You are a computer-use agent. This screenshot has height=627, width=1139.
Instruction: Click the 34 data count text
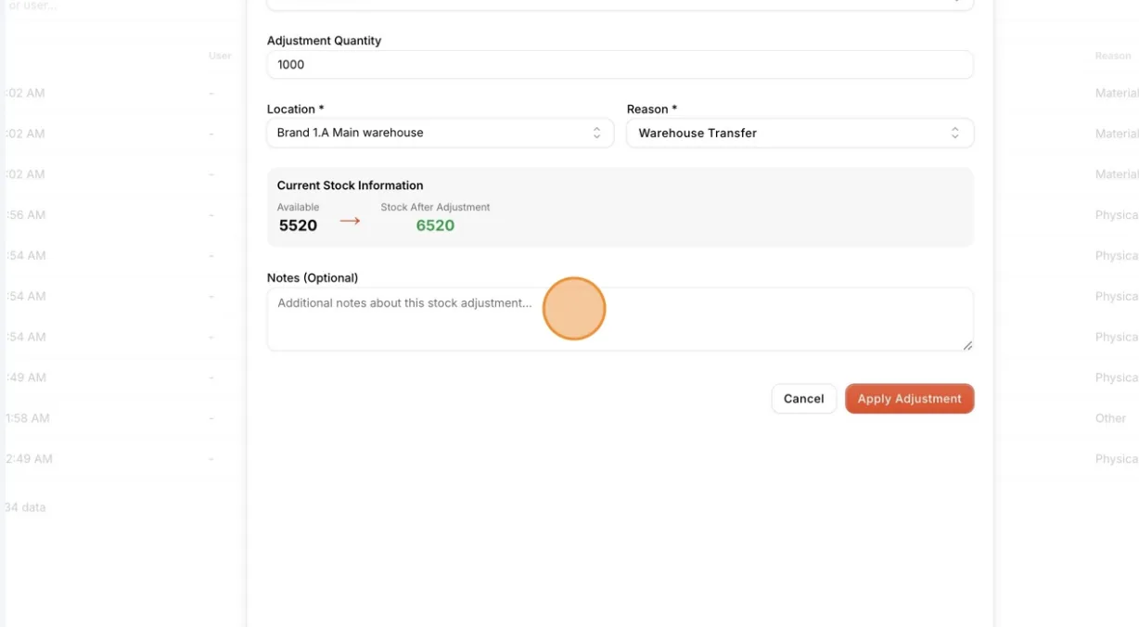(x=25, y=507)
